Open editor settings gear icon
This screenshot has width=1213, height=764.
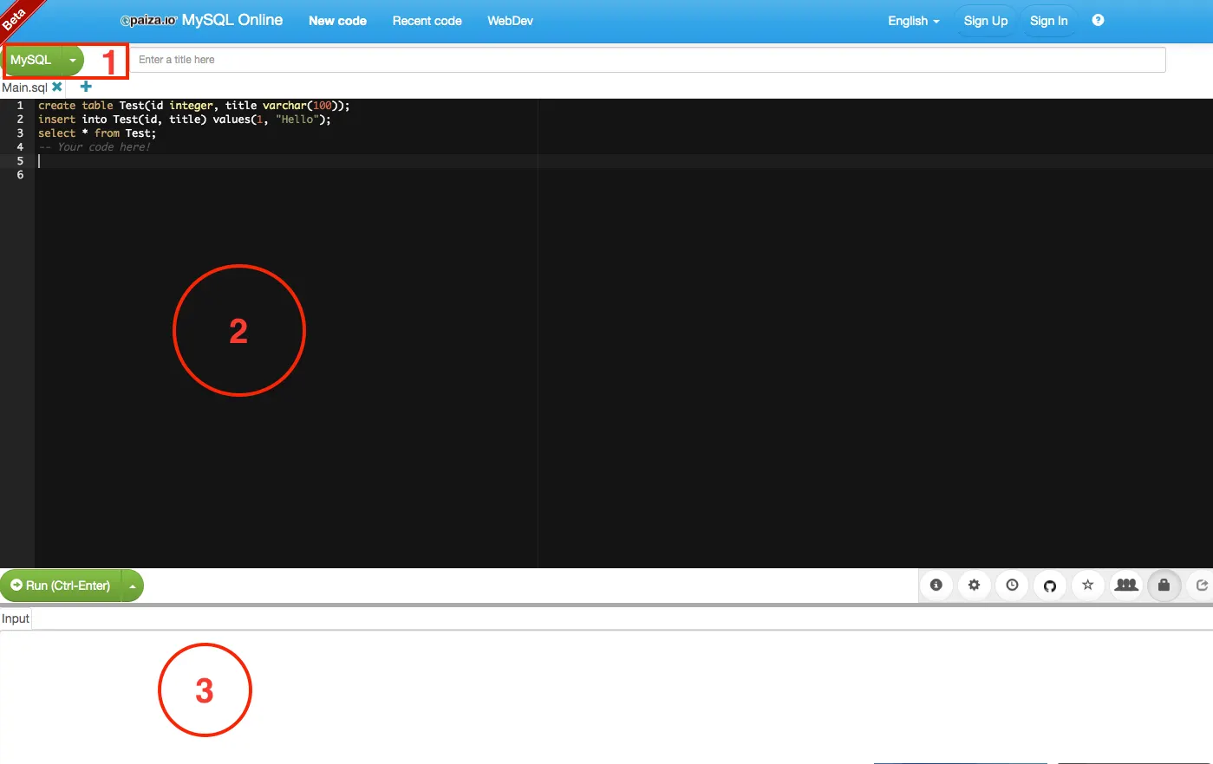(975, 586)
